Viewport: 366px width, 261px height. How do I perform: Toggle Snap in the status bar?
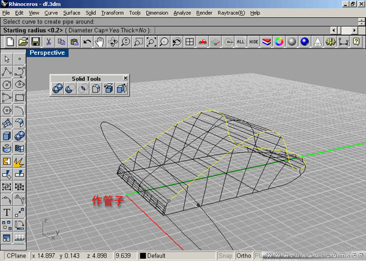[x=225, y=256]
